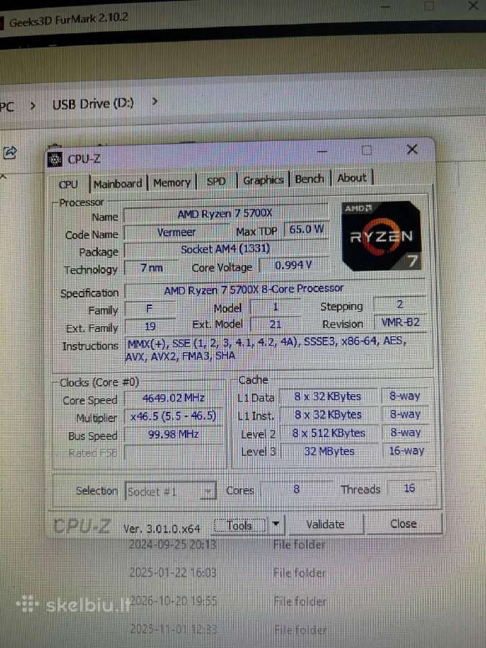Click the Level 3 16-way value
This screenshot has width=486, height=648.
(407, 451)
